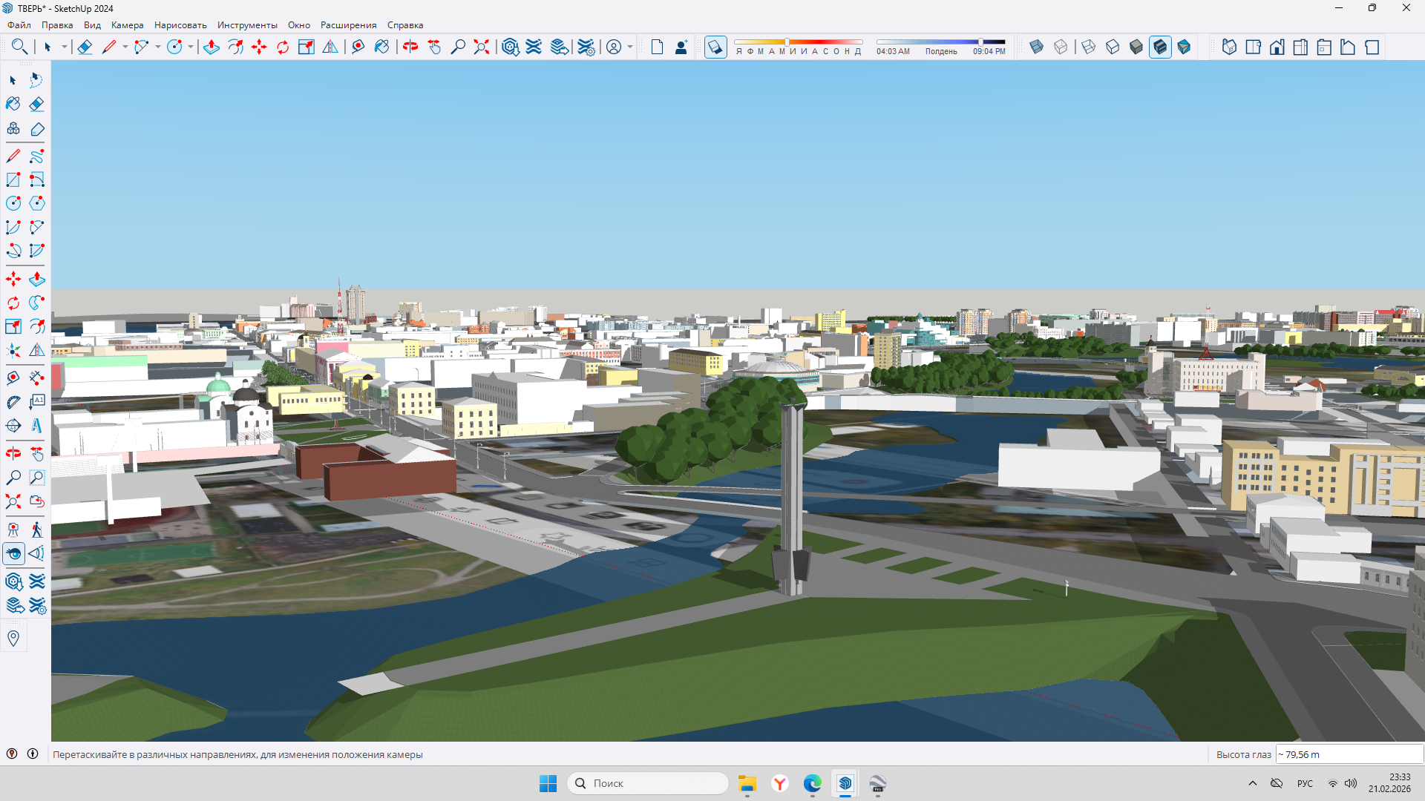Click the Add Location pin icon
This screenshot has height=801, width=1425.
[13, 638]
